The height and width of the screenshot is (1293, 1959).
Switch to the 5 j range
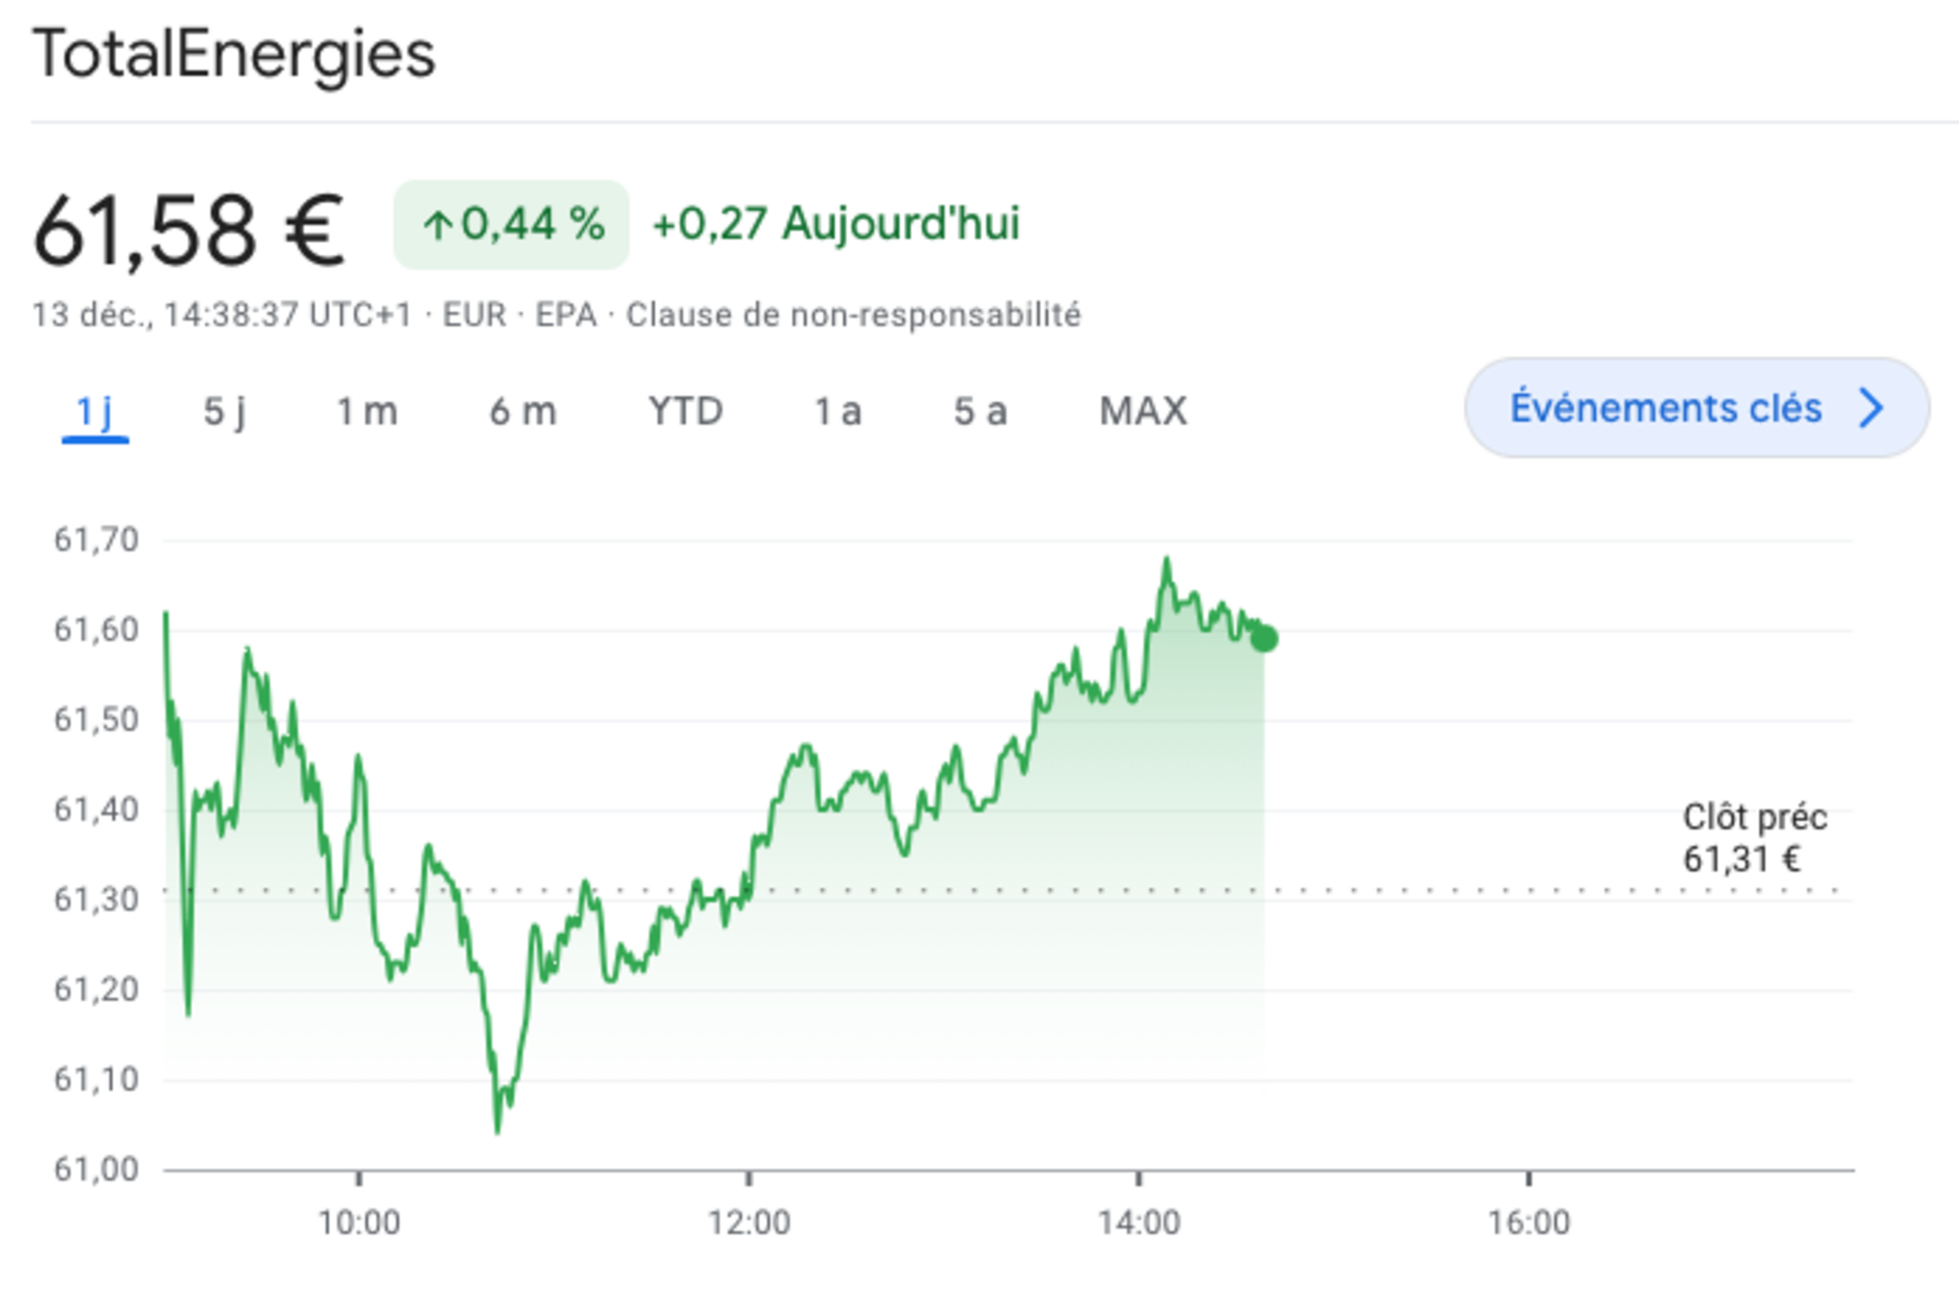tap(224, 412)
